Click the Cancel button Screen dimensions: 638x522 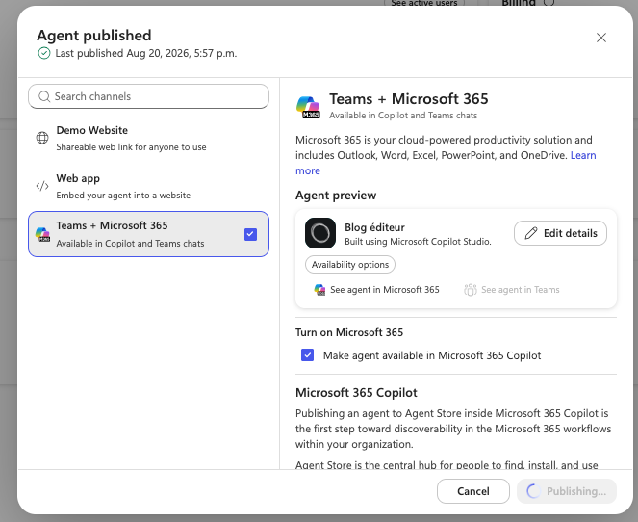(473, 491)
